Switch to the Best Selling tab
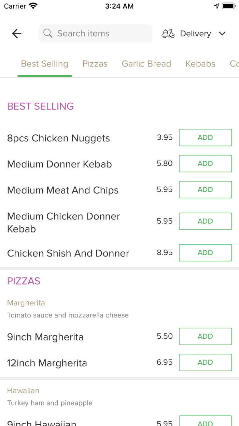The height and width of the screenshot is (426, 239). coord(44,64)
